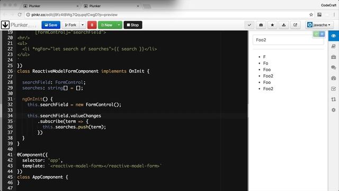Open the retweet-arrows sidebar icon
This screenshot has height=191, width=339.
coord(333,99)
